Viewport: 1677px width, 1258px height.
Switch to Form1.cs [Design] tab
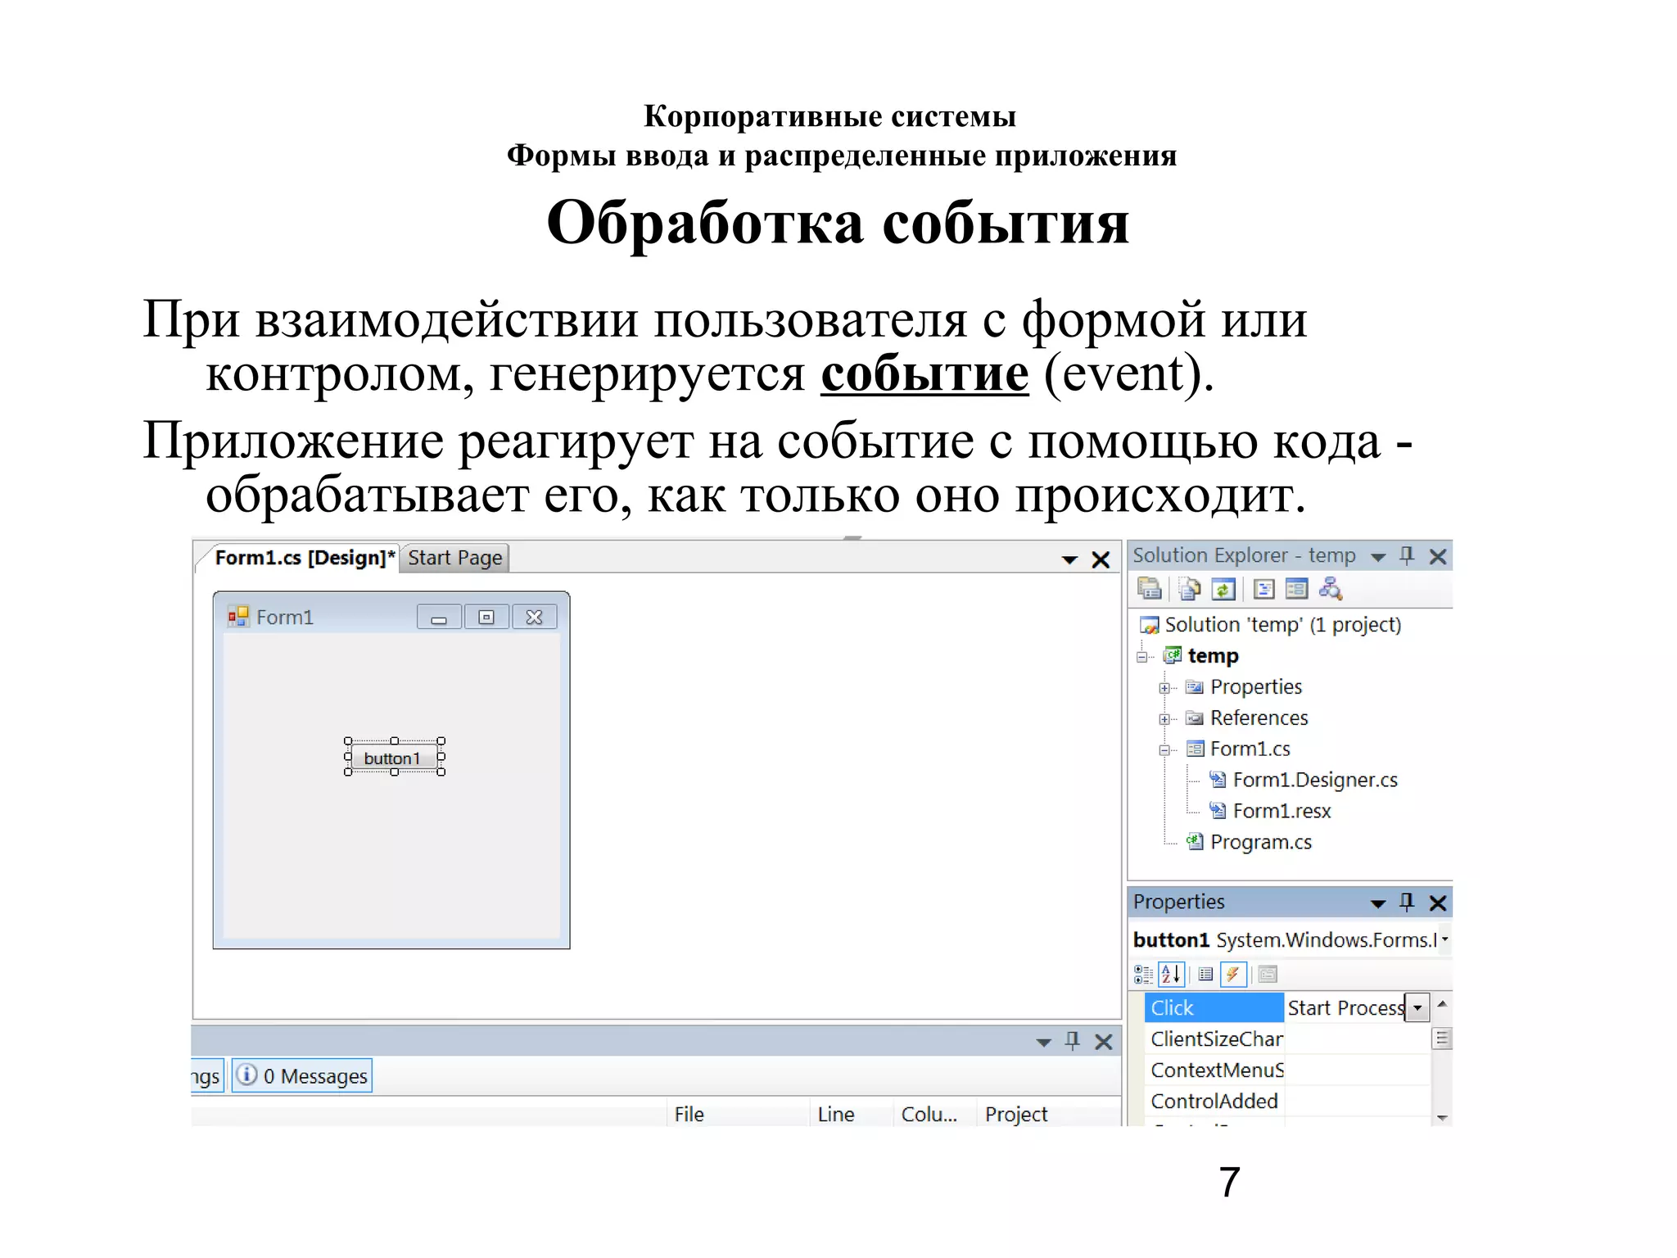[304, 558]
